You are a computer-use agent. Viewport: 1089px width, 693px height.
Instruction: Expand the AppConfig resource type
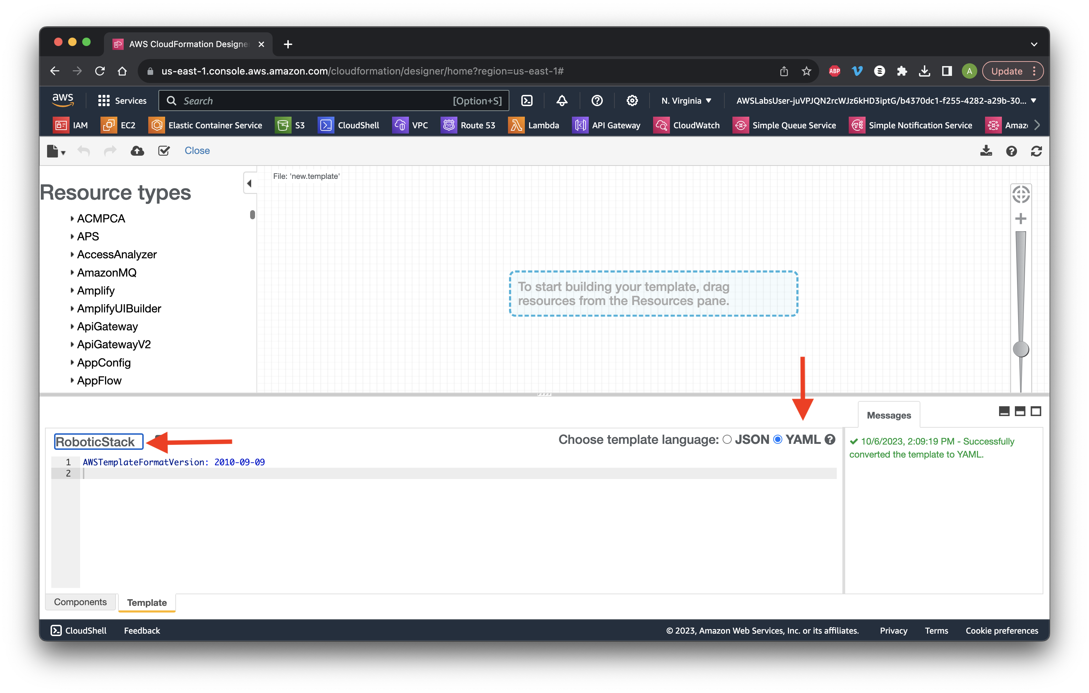pos(72,363)
